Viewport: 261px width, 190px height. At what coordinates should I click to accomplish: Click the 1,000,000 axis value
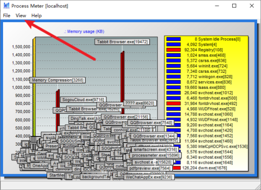21,88
